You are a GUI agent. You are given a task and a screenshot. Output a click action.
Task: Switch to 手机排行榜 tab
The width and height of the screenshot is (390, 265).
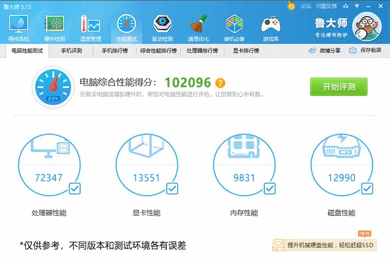(x=115, y=51)
